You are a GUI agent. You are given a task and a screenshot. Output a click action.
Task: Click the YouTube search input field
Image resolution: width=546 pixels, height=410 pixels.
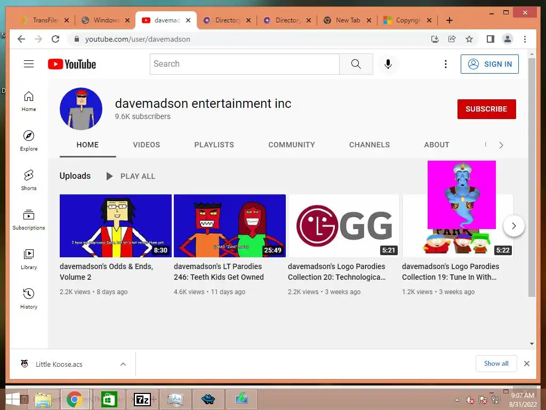tap(244, 64)
